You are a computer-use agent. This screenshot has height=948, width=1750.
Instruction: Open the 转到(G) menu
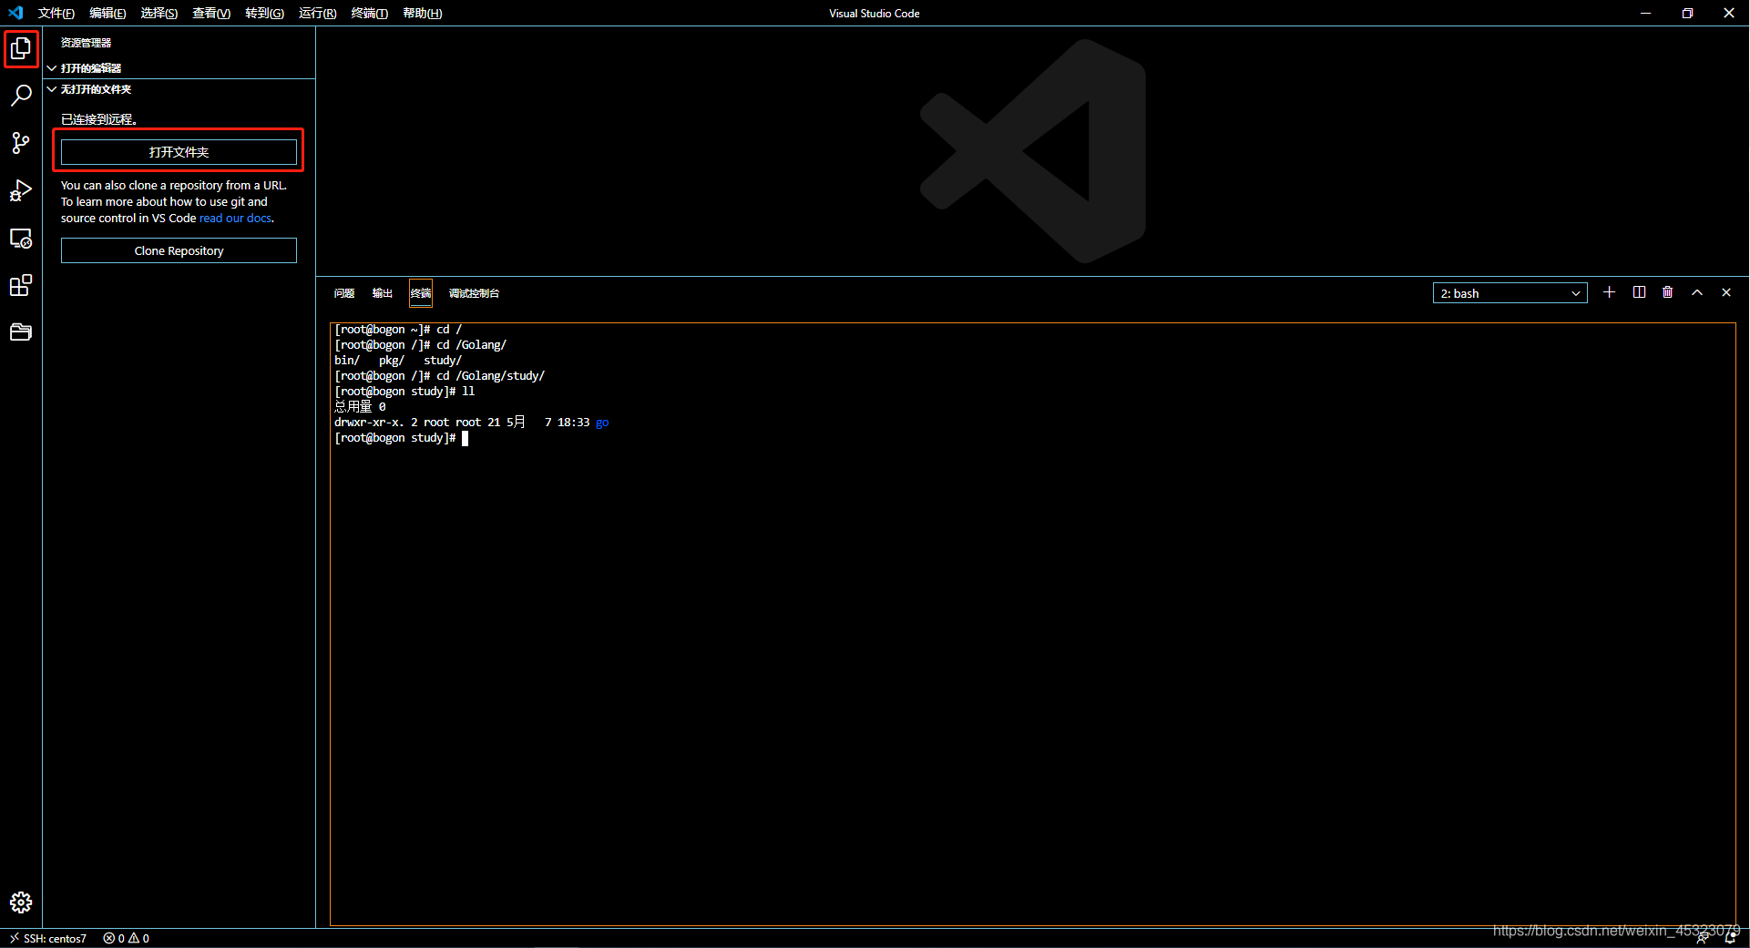264,13
